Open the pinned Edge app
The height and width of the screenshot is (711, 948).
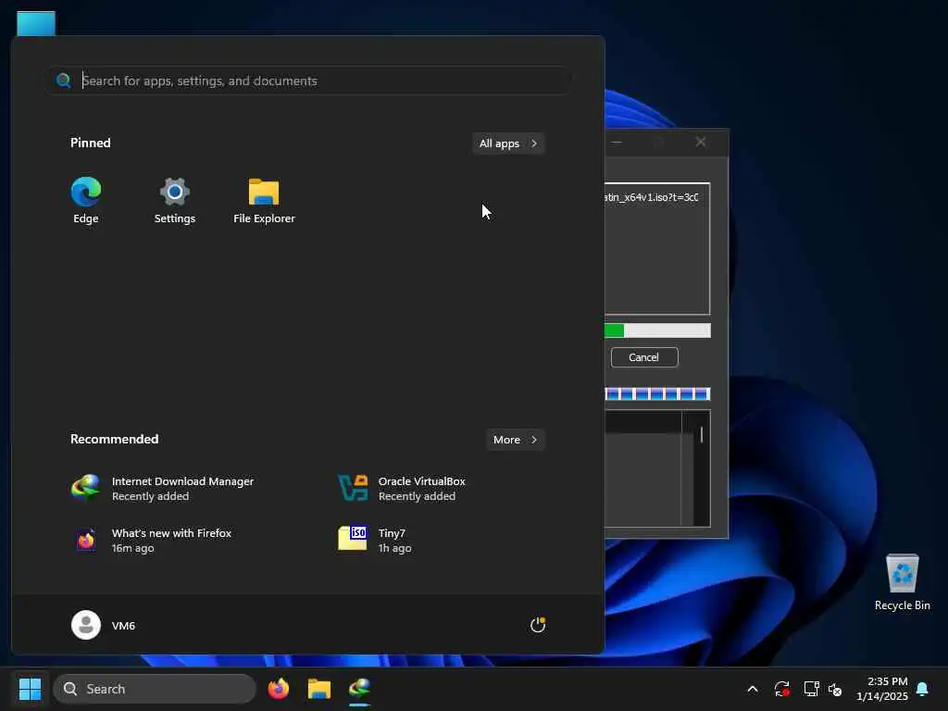tap(86, 200)
